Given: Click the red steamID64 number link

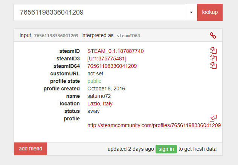Looking at the screenshot, I should (112, 66).
